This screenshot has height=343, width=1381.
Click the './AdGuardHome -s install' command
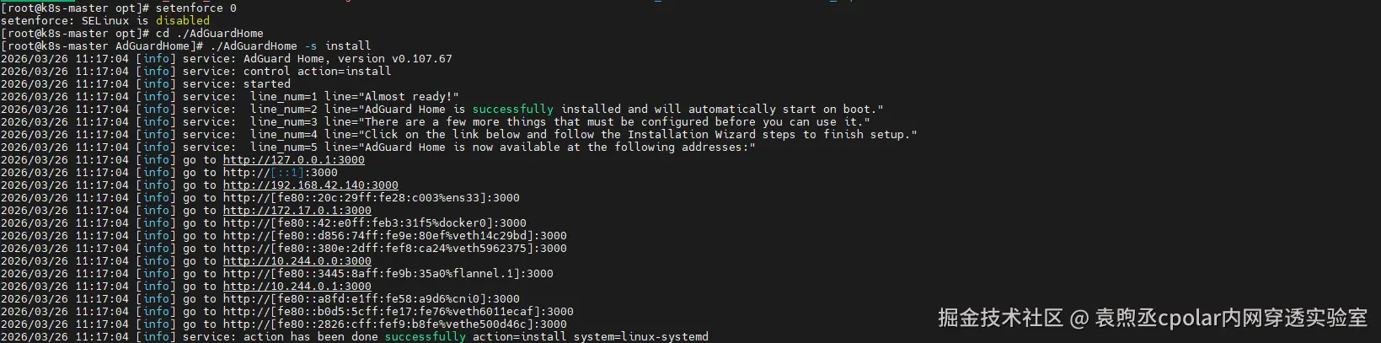[x=291, y=46]
